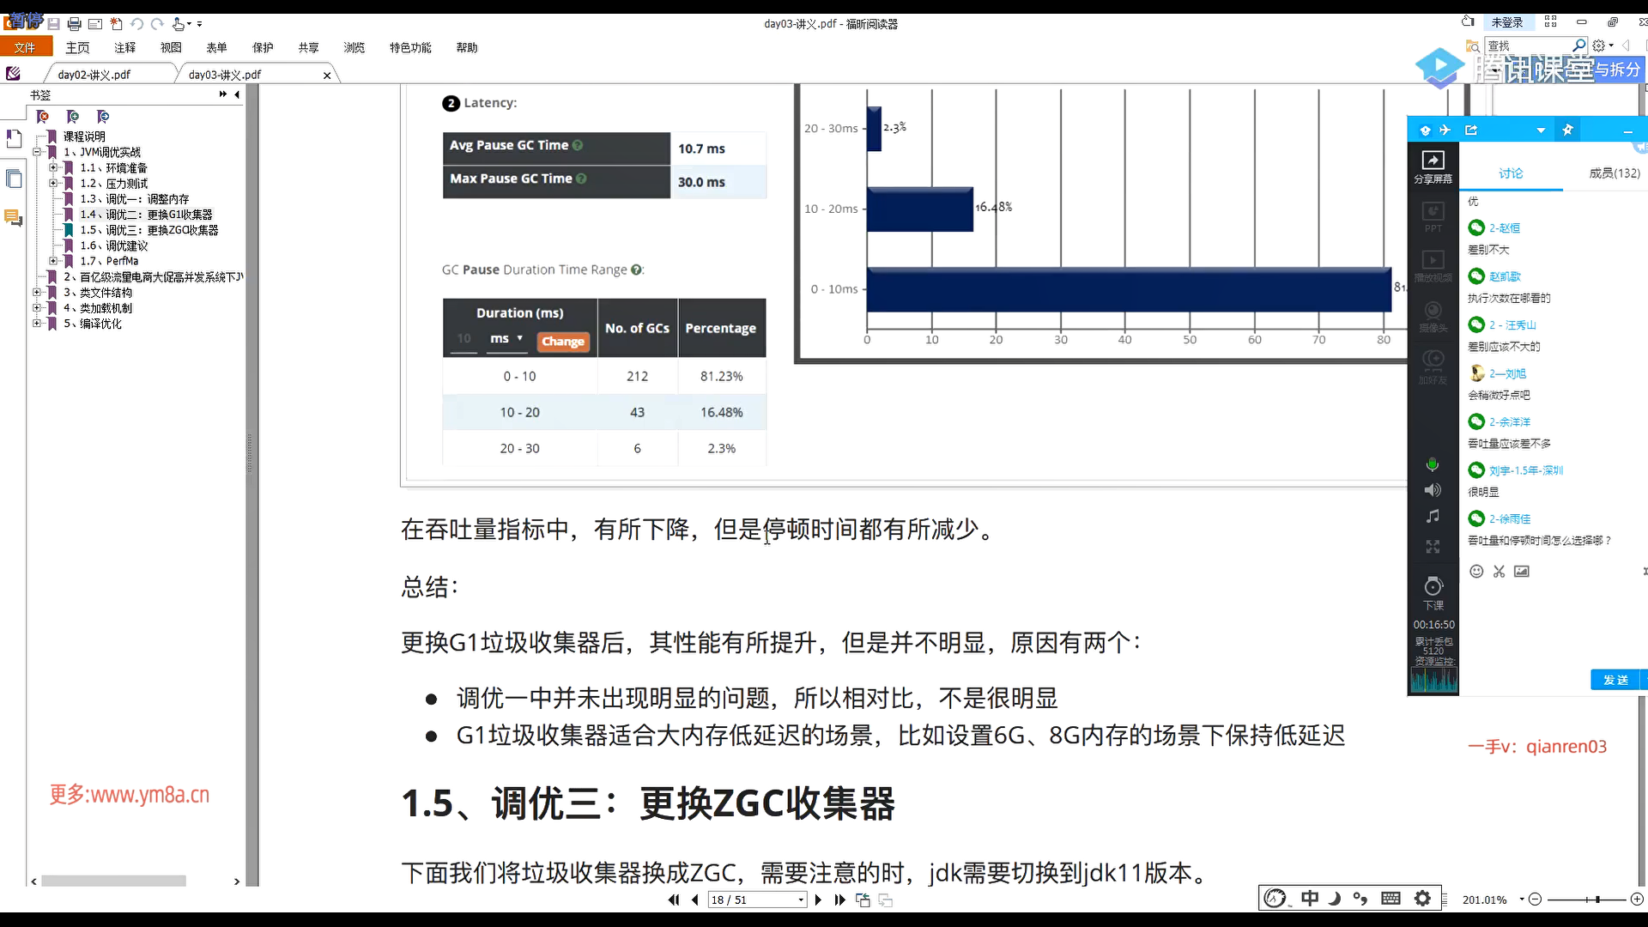Toggle the microphone in classroom panel
This screenshot has width=1648, height=927.
point(1432,464)
